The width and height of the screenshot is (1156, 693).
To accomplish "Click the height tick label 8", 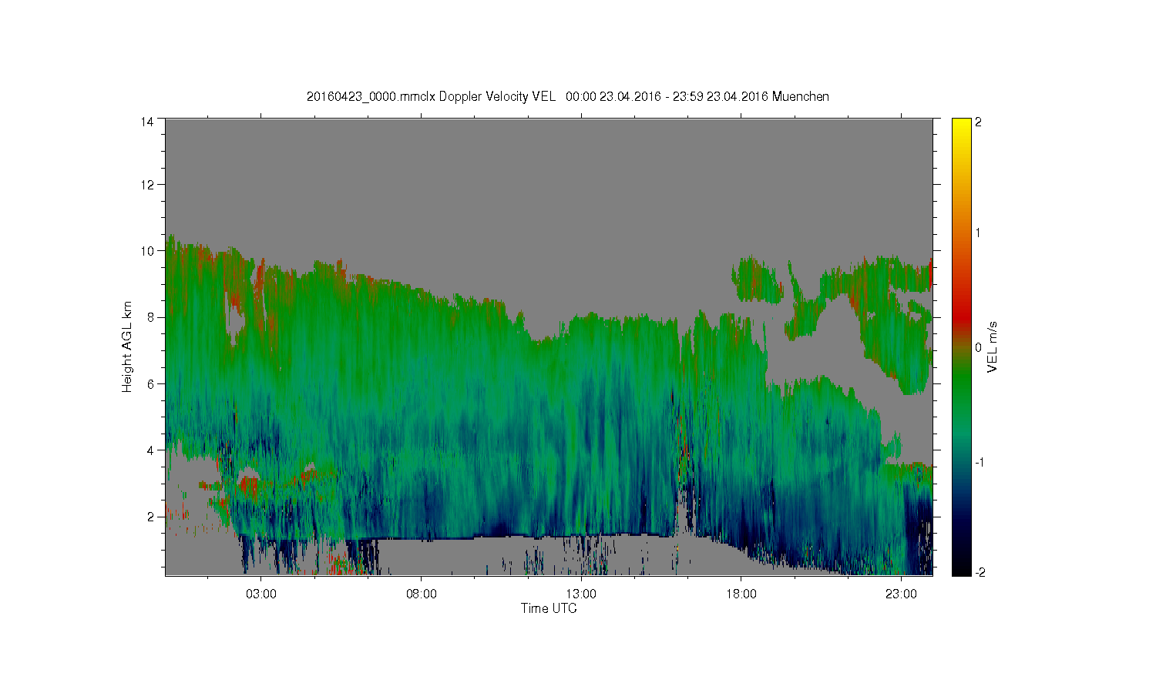I will point(150,316).
